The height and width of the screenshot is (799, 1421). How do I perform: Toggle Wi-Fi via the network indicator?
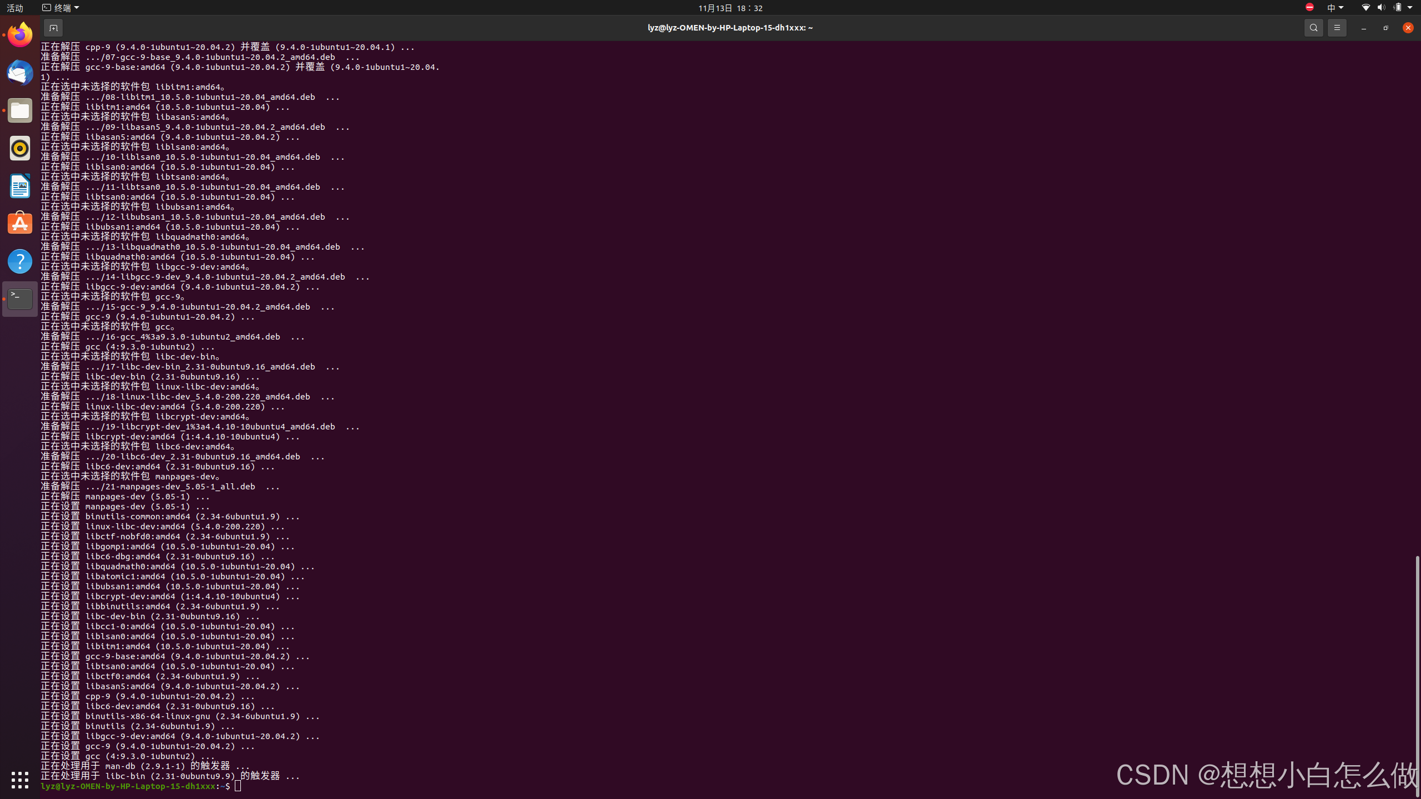[x=1365, y=7]
